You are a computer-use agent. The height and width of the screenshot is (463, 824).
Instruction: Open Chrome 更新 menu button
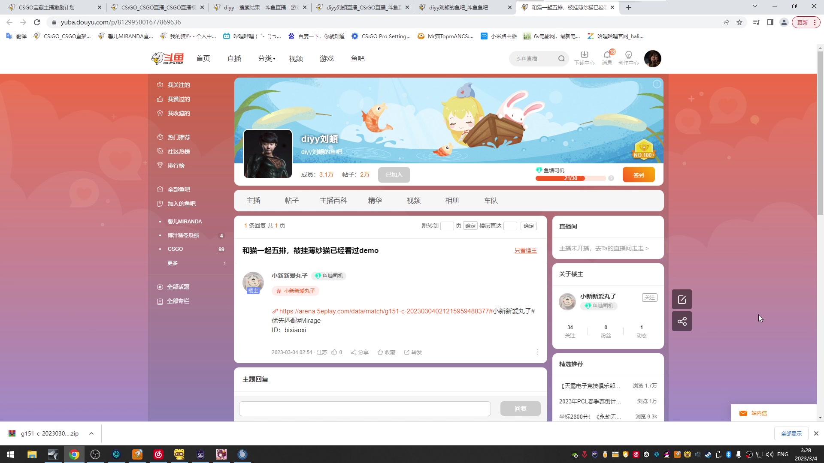click(806, 22)
